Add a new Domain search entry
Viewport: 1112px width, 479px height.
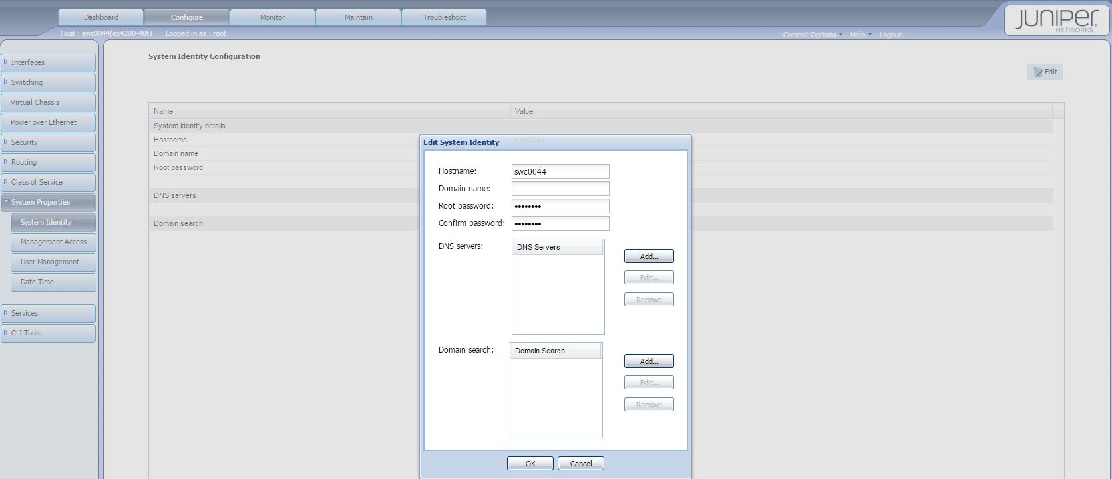click(649, 361)
